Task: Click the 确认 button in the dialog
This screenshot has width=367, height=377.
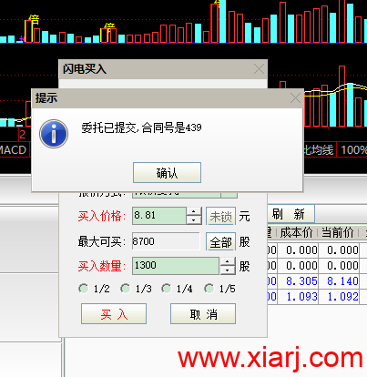Action: (167, 173)
